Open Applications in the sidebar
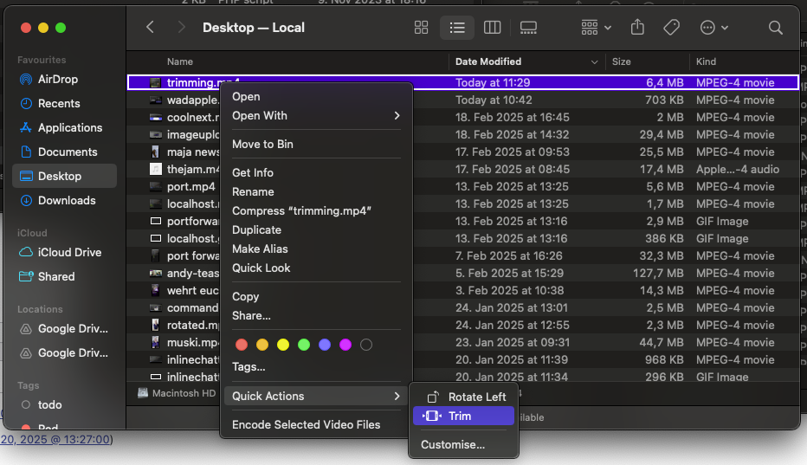This screenshot has width=807, height=465. [70, 127]
